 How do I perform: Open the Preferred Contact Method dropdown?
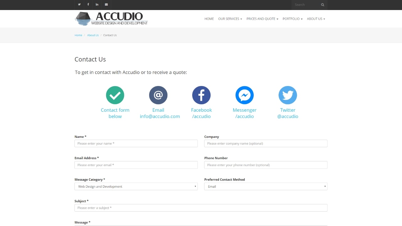[266, 186]
